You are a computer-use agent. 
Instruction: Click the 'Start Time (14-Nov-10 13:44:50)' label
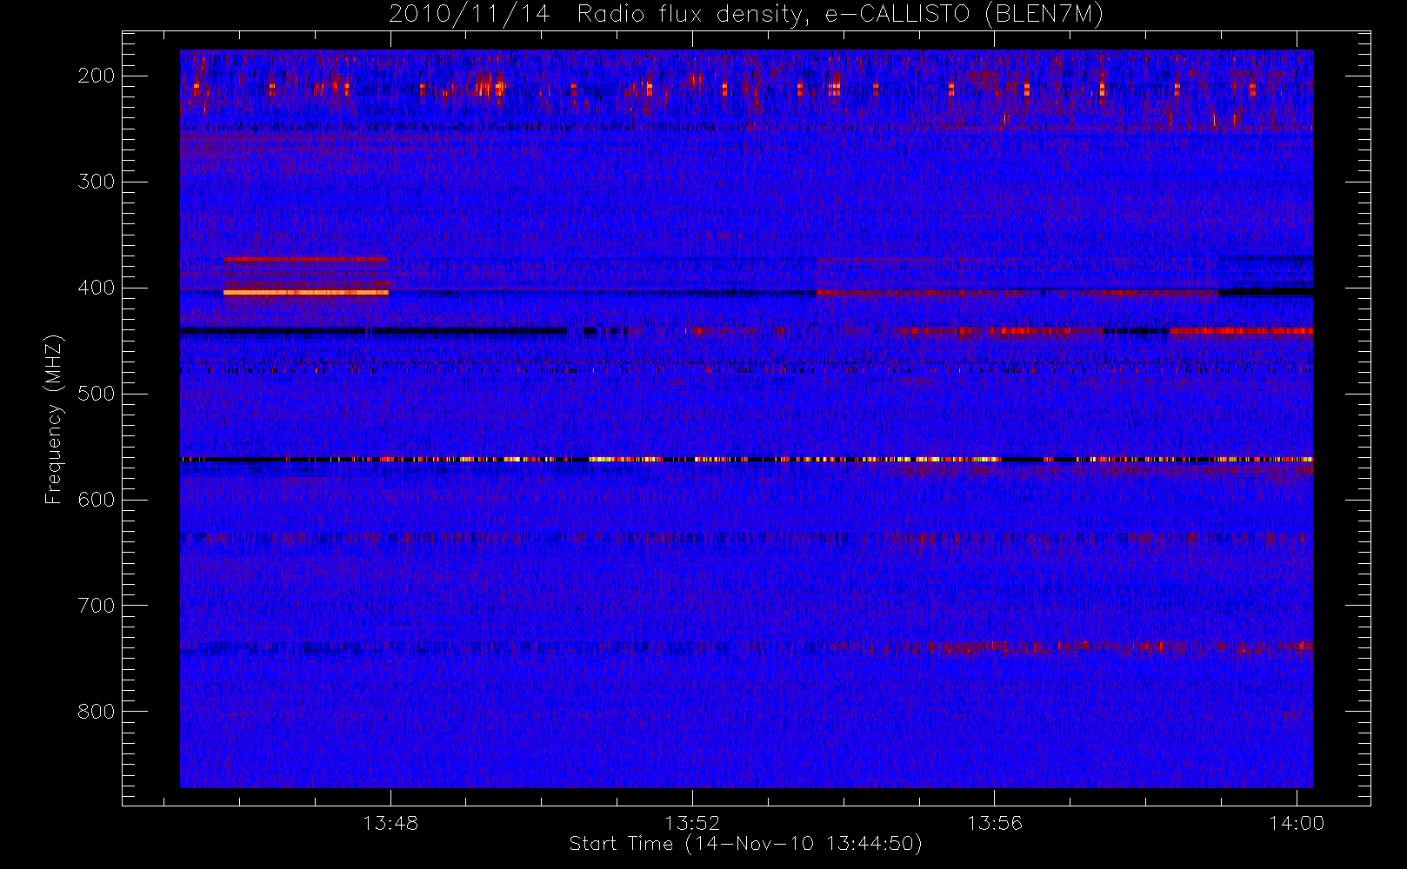[745, 844]
